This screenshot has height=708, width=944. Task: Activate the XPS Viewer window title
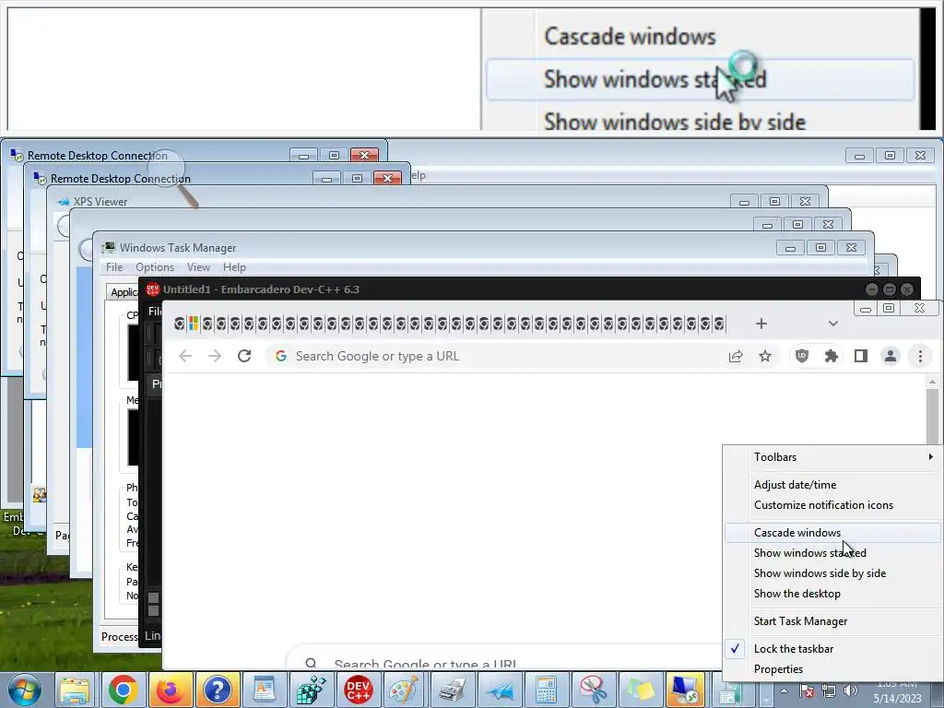[100, 202]
